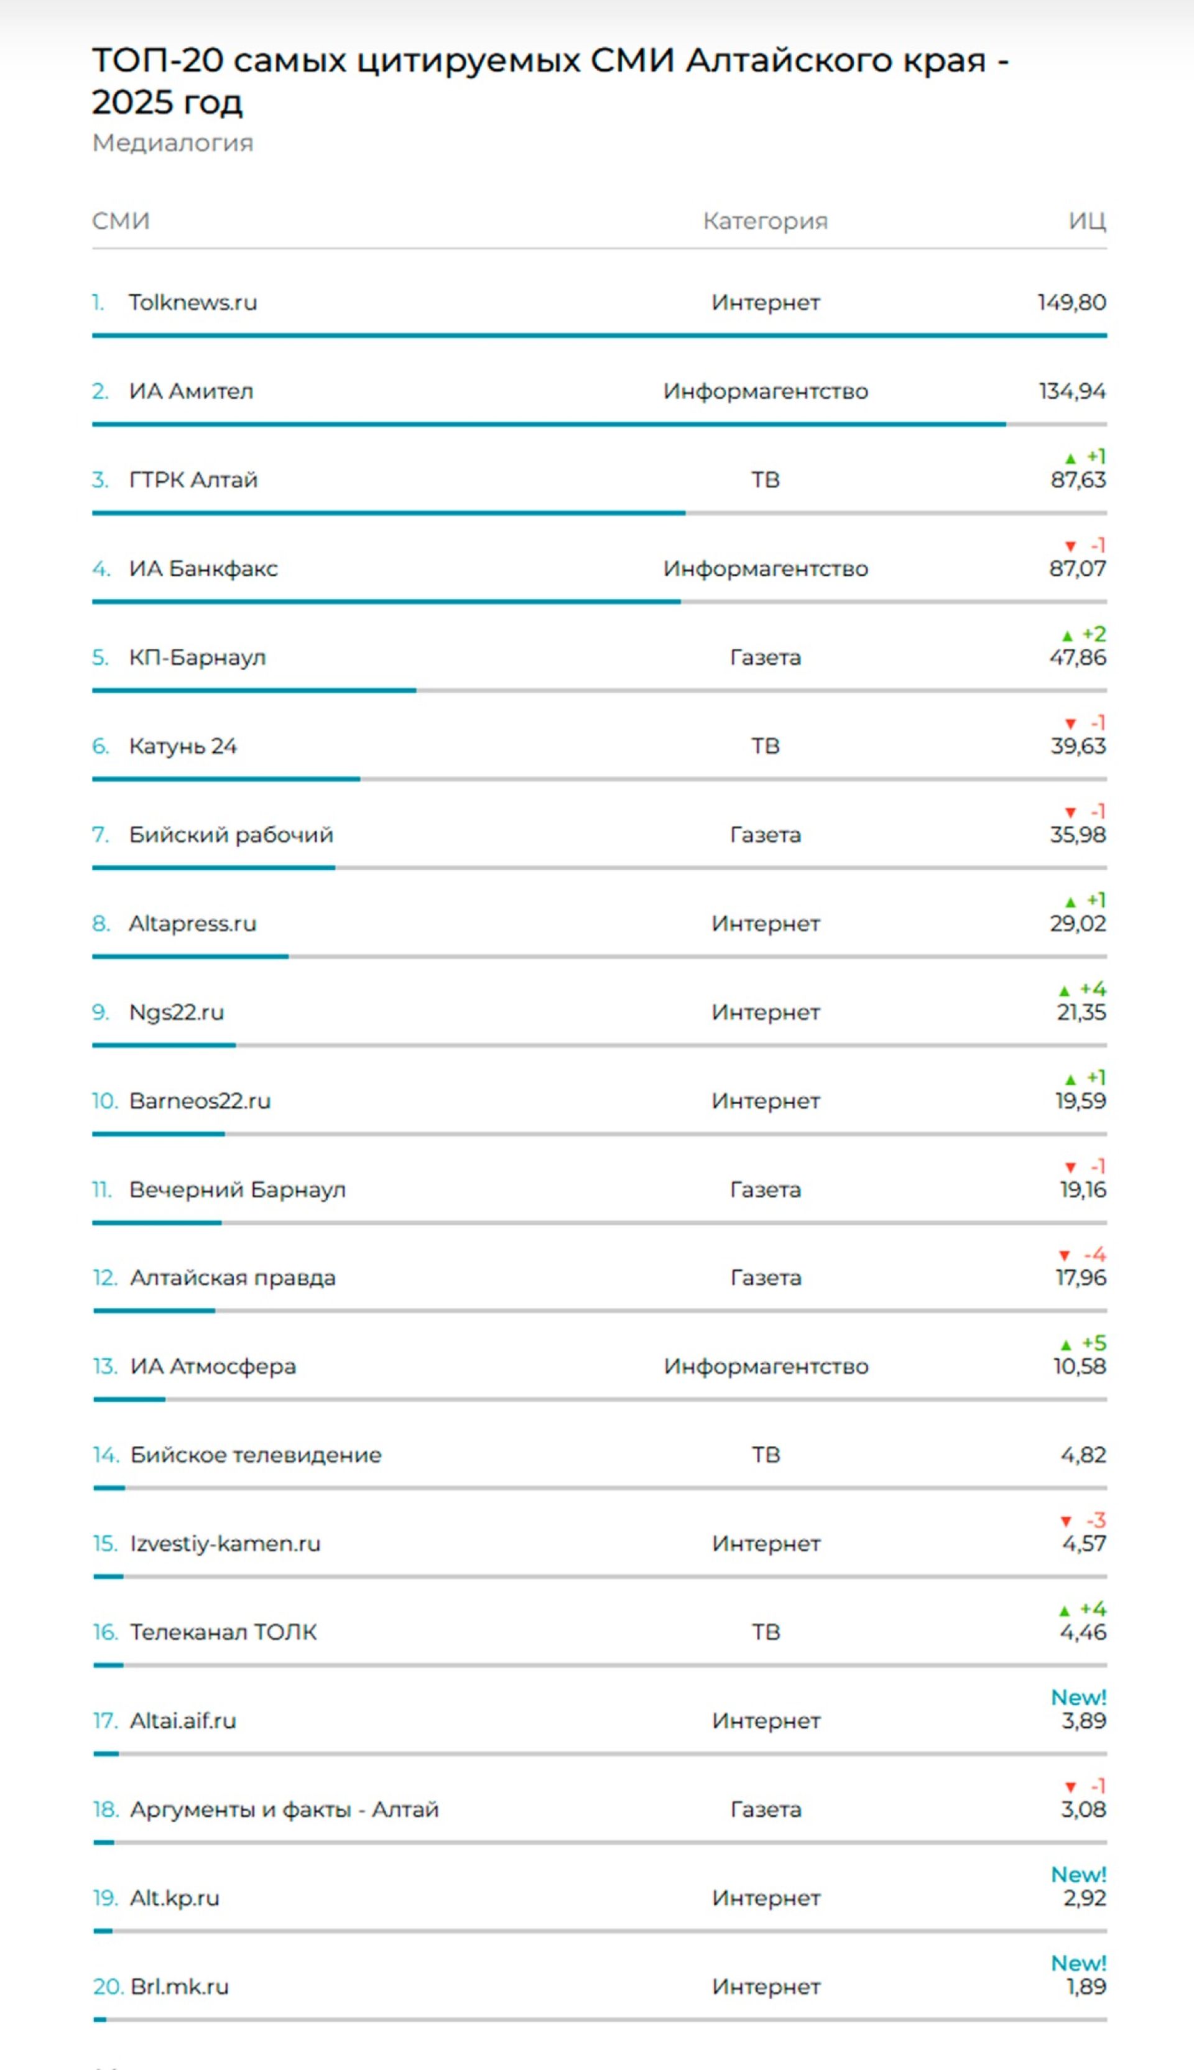The width and height of the screenshot is (1194, 2070).
Task: Click the green +5 arrow for ИА Атмосфера
Action: 1065,1345
